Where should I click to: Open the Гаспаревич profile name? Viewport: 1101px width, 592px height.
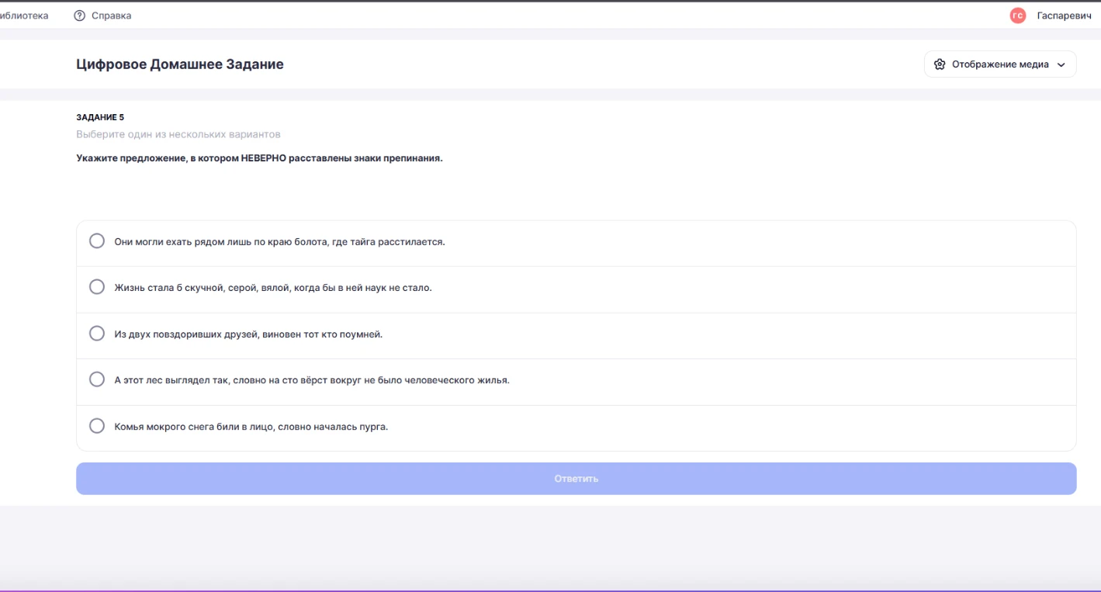click(1064, 16)
